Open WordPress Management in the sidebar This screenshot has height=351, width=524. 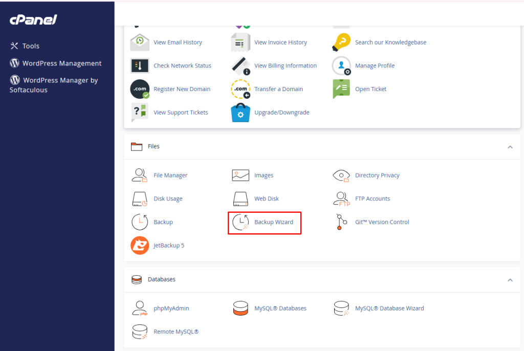tap(61, 63)
